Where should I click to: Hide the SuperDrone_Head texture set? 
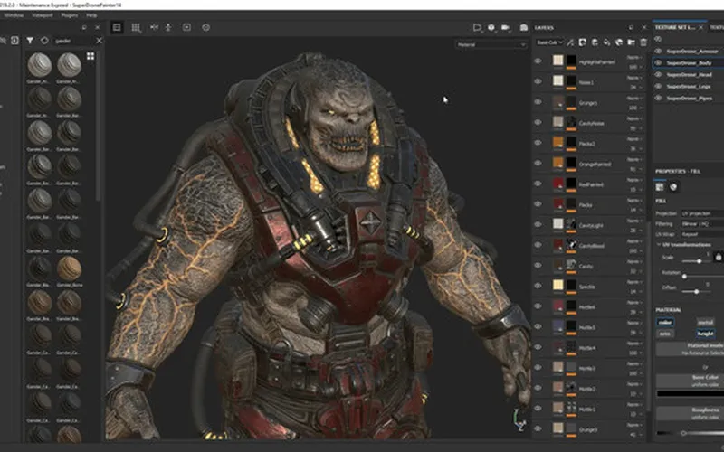[x=658, y=74]
